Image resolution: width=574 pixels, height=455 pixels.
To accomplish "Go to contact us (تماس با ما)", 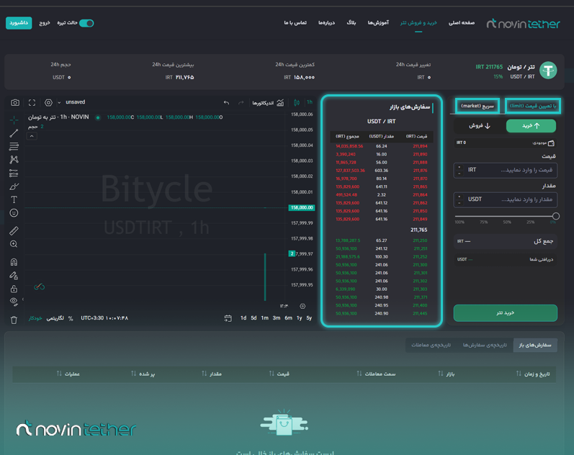I will (295, 23).
